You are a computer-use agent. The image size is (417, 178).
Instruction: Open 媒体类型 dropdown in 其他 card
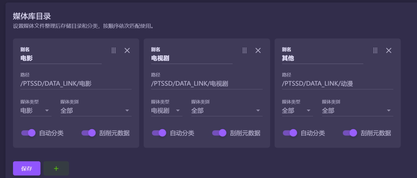(297, 111)
